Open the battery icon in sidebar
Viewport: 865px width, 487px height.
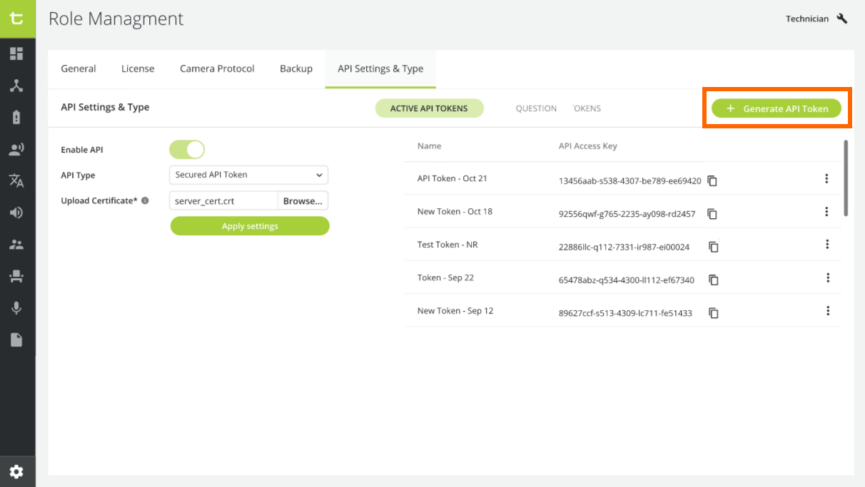point(16,118)
